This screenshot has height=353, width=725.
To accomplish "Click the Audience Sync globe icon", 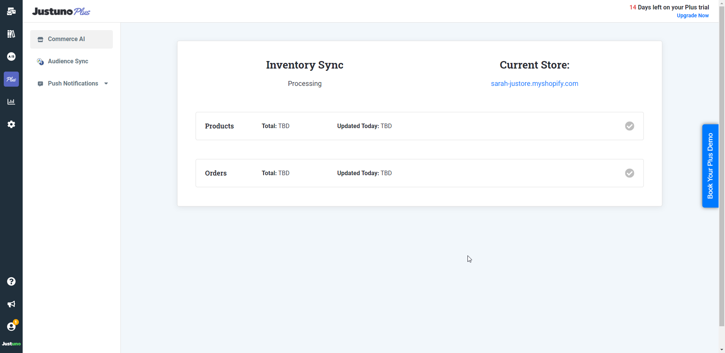I will [x=40, y=61].
